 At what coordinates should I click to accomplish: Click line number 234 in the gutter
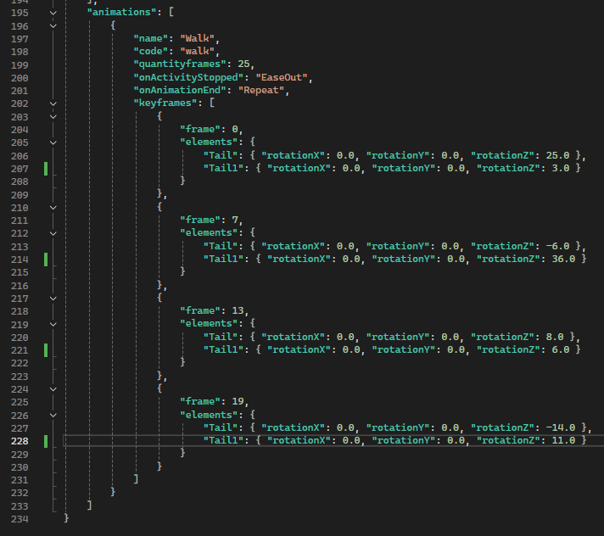tap(20, 519)
